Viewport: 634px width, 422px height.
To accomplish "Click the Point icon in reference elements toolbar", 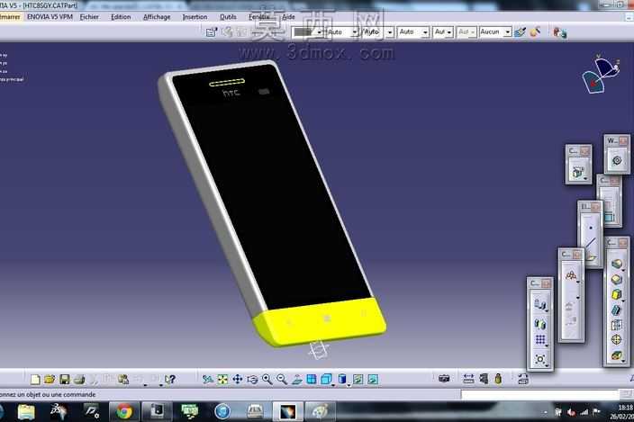I will 591,228.
